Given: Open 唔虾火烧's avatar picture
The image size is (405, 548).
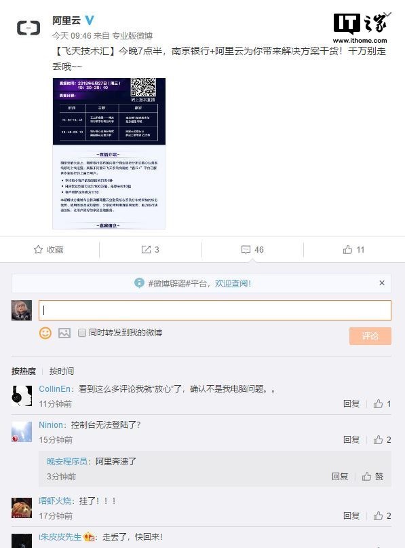Looking at the screenshot, I should point(22,508).
